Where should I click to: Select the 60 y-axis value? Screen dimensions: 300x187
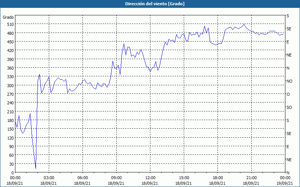pos(12,155)
